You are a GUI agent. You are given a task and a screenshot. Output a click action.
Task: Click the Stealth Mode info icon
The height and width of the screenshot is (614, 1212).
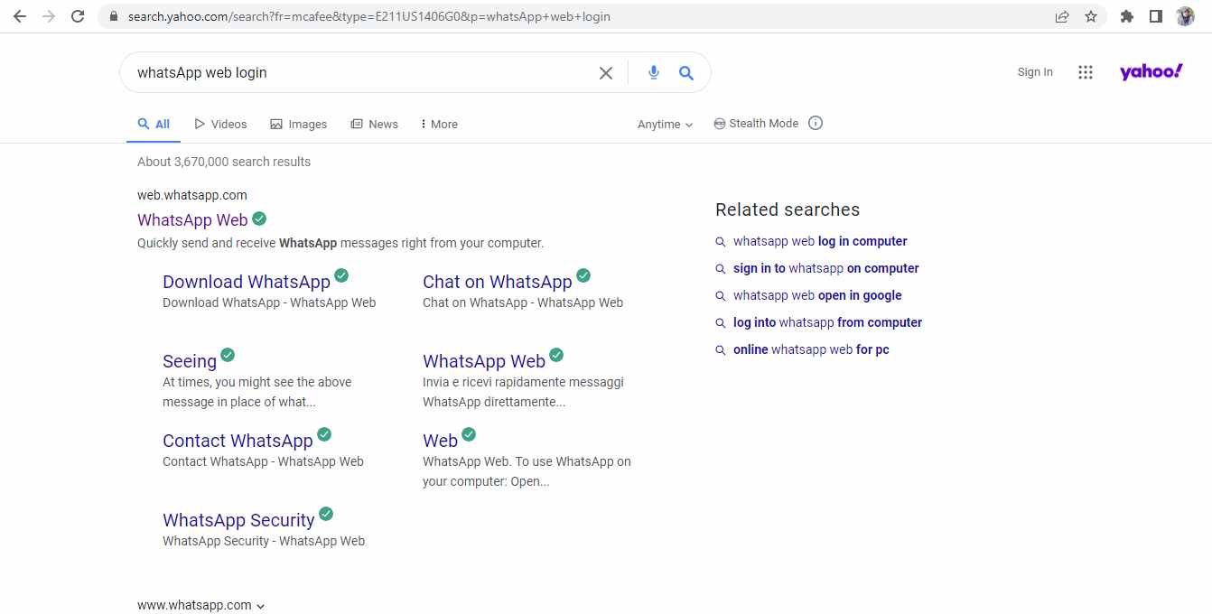[816, 124]
